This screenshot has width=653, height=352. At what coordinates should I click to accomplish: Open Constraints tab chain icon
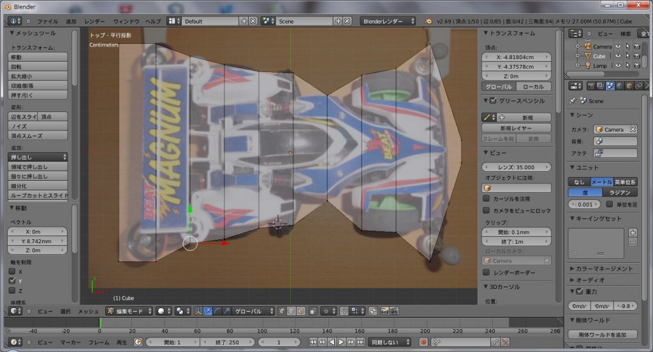pyautogui.click(x=638, y=85)
